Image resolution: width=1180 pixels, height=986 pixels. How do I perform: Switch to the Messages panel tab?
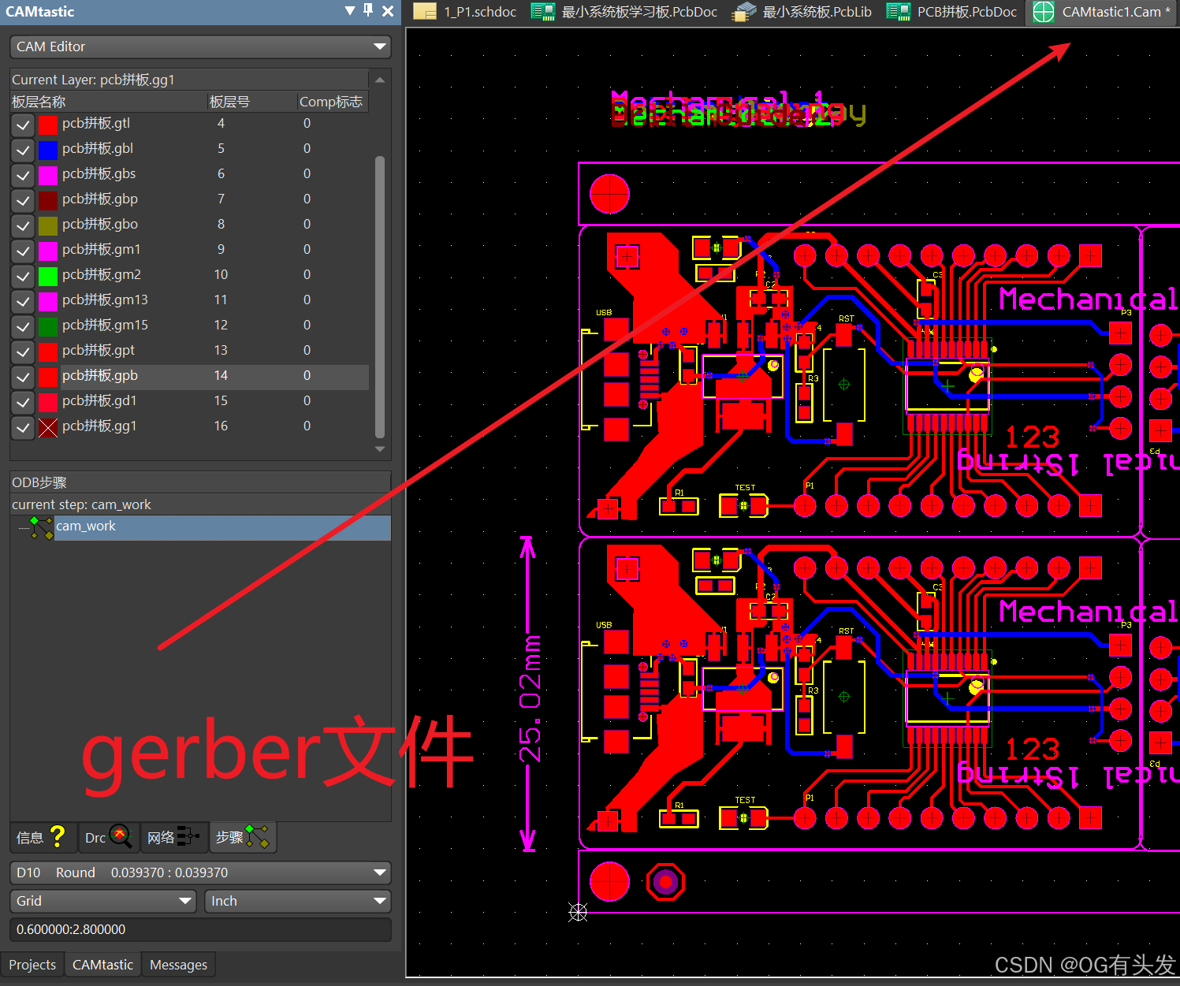(178, 965)
